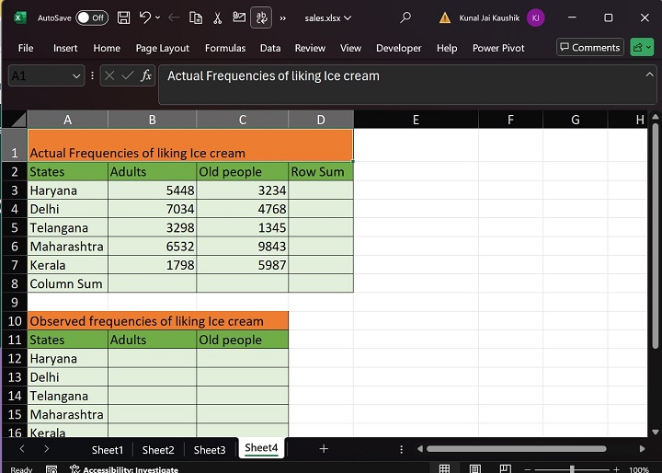The height and width of the screenshot is (473, 662).
Task: Click the Comments button
Action: click(x=589, y=48)
